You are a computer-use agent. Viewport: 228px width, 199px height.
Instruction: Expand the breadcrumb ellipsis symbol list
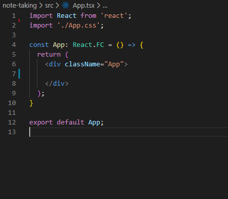click(x=105, y=6)
